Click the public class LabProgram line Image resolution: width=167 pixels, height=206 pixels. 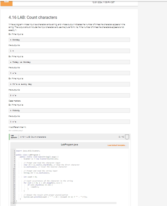(28, 155)
